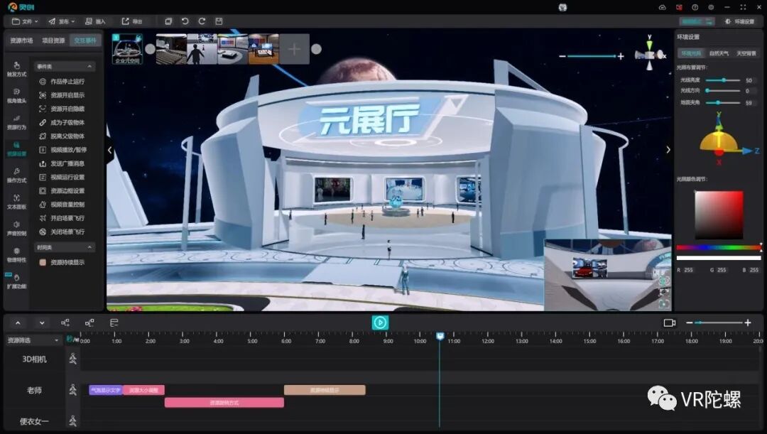
Task: Choose 资源边框设置 event
Action: [62, 191]
